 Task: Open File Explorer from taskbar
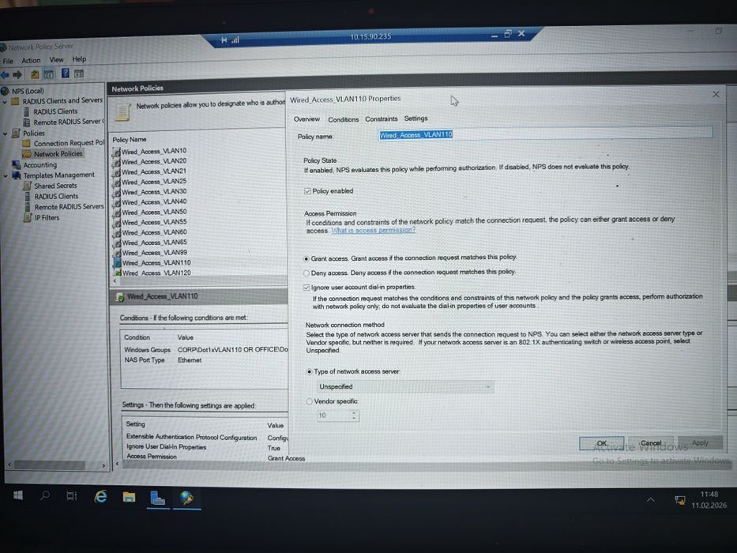pos(129,497)
